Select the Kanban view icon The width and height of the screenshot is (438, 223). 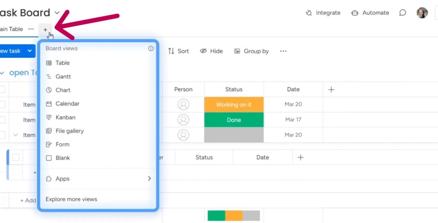[x=49, y=117]
